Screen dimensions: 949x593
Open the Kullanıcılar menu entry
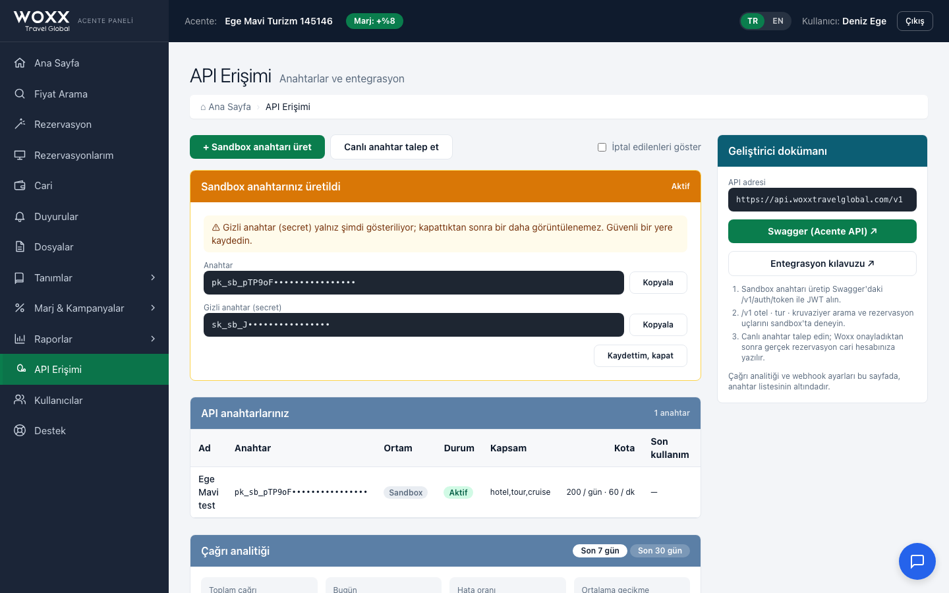point(84,400)
